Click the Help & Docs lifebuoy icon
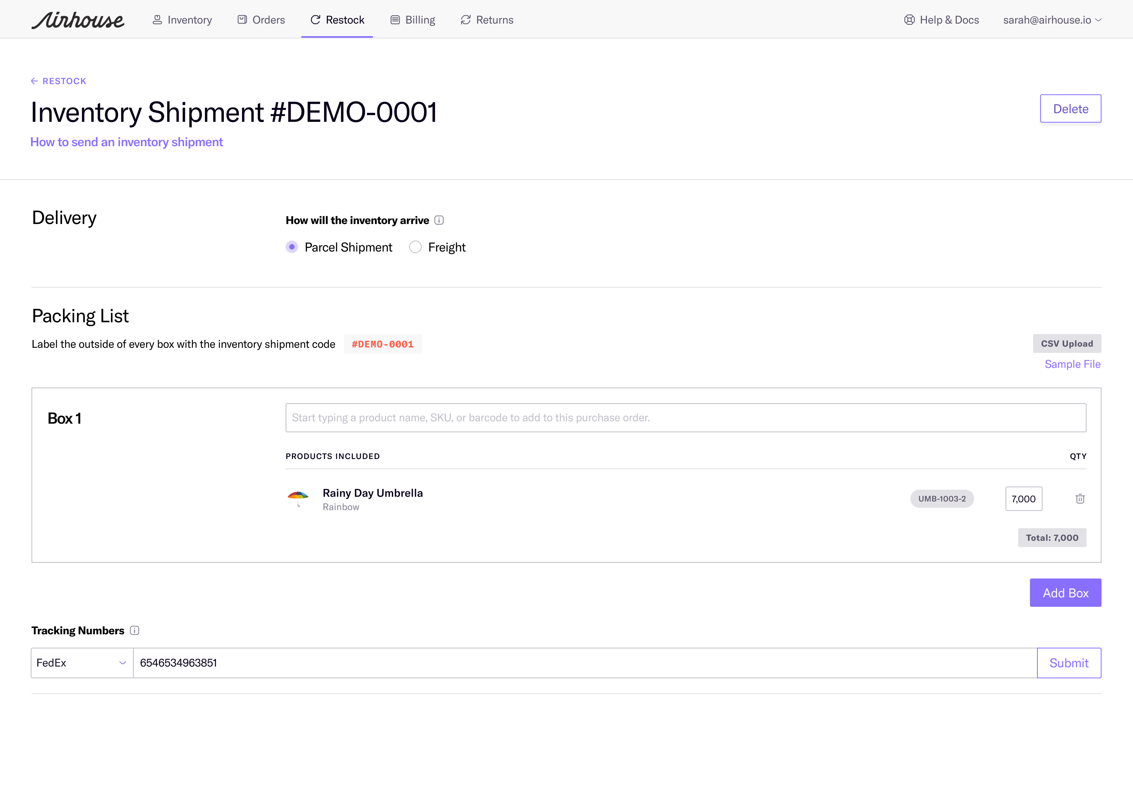Image resolution: width=1133 pixels, height=786 pixels. pos(909,20)
